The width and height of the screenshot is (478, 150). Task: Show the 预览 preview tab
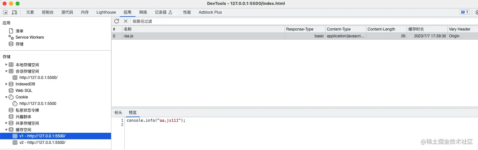tap(133, 113)
